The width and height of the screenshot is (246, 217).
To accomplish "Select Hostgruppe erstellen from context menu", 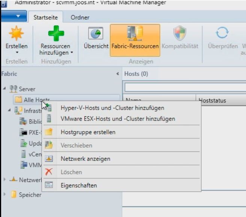I will (x=122, y=132).
